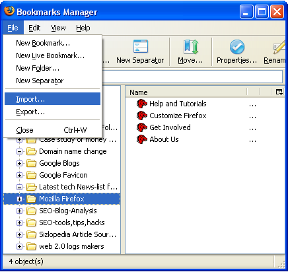Click the Mozilla Firefox folder icon

[31, 199]
